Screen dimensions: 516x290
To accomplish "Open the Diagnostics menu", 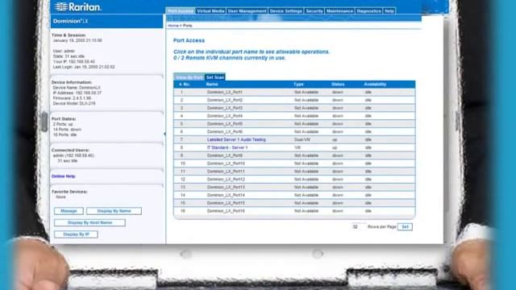I will point(368,10).
